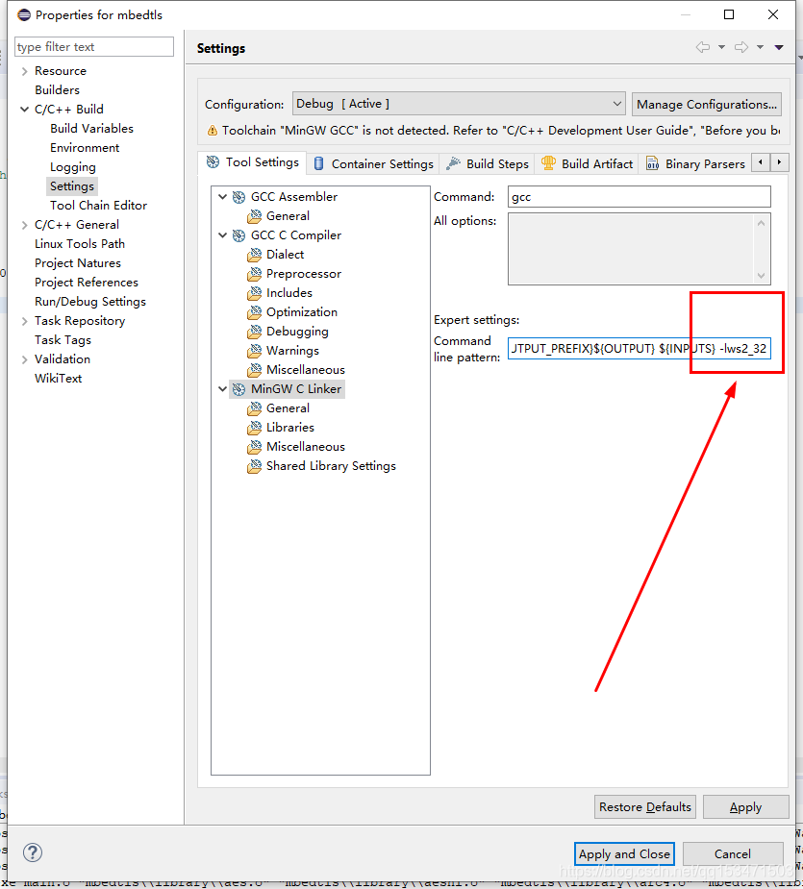Click the MinGW C Linker tool icon

point(238,389)
